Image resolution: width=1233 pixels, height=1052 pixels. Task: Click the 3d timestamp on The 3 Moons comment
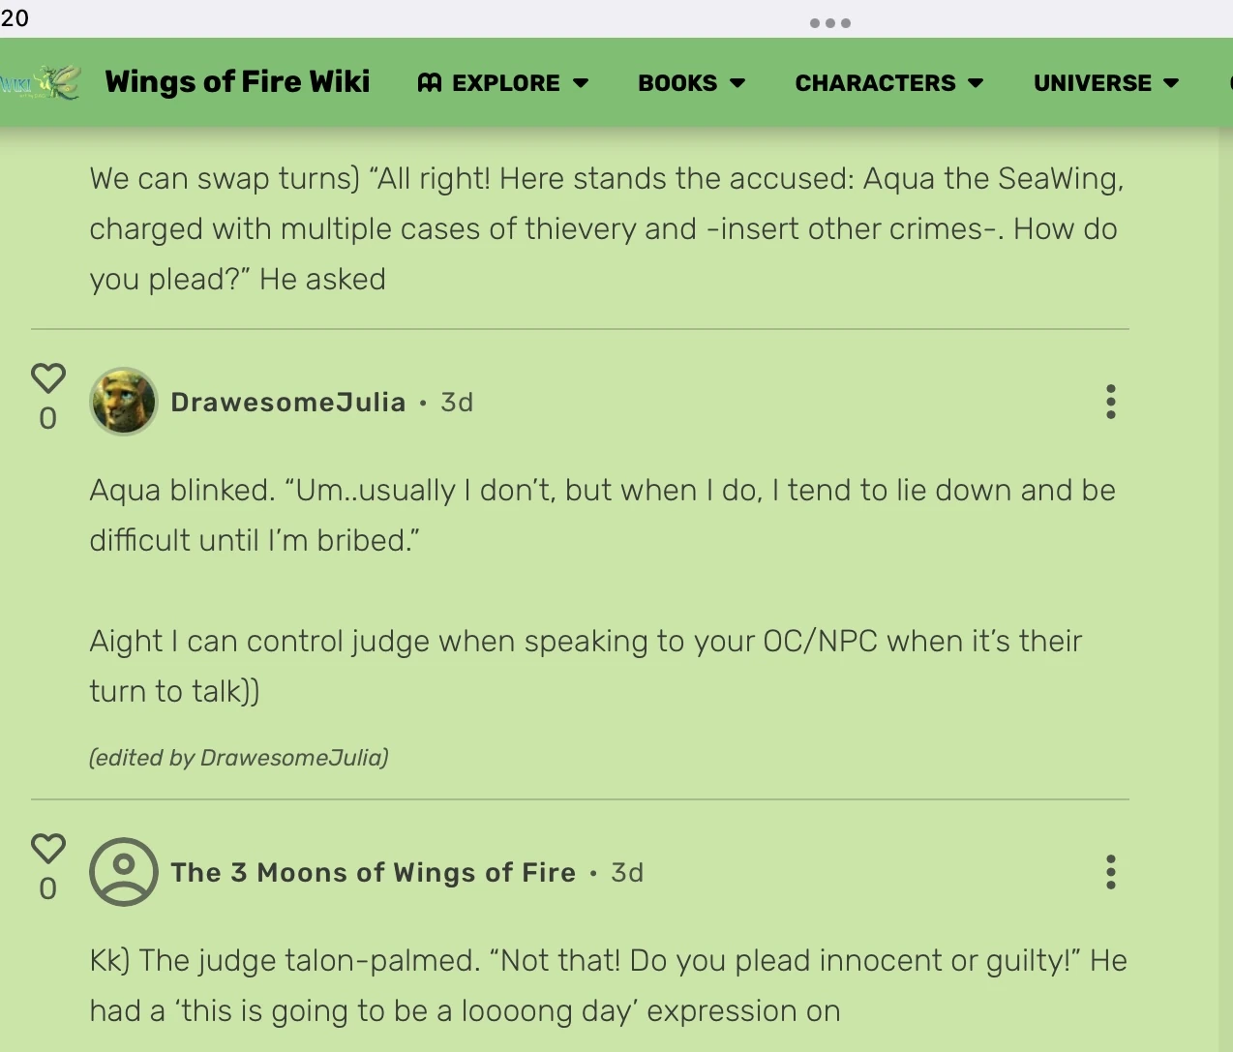pyautogui.click(x=627, y=873)
